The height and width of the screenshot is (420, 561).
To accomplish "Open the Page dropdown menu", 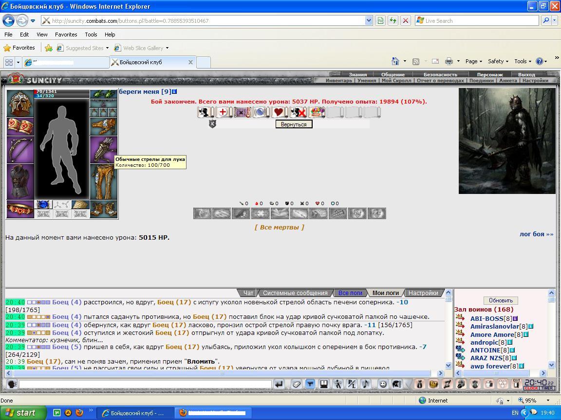I will pyautogui.click(x=474, y=61).
